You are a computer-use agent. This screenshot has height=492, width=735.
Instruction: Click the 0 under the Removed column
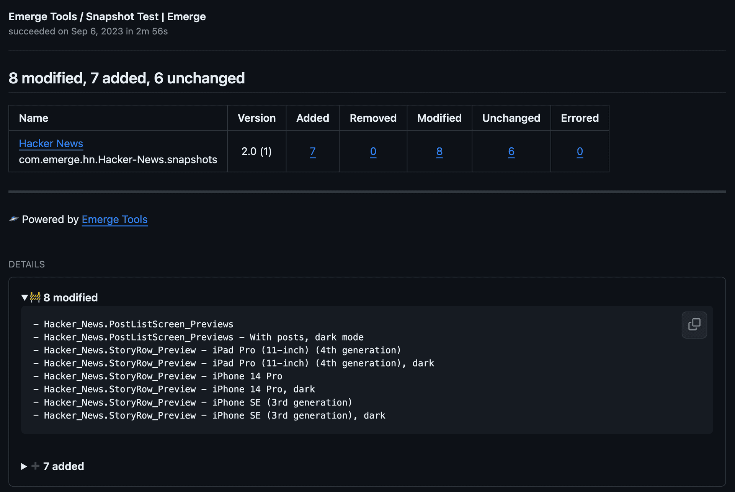pos(373,152)
